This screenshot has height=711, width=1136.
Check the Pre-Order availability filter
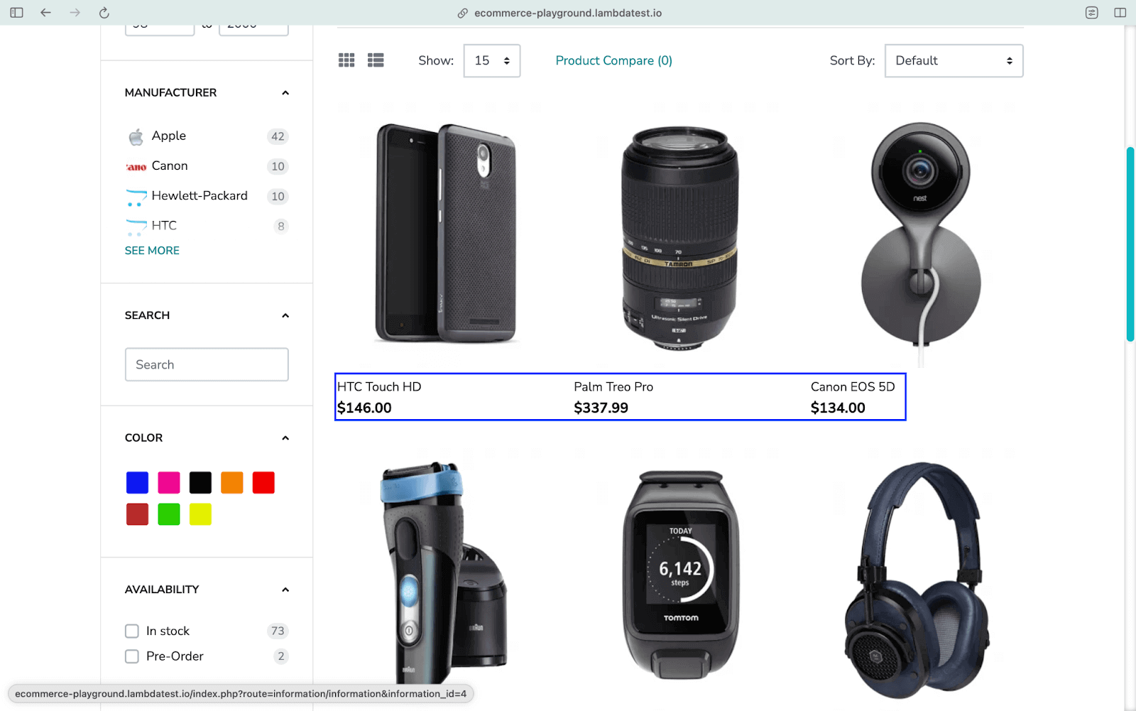click(132, 656)
